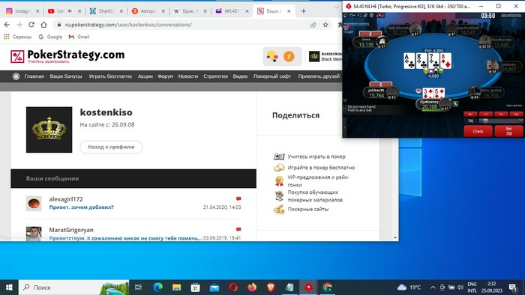
Task: Select the Min bet size preset button
Action: (x=470, y=114)
